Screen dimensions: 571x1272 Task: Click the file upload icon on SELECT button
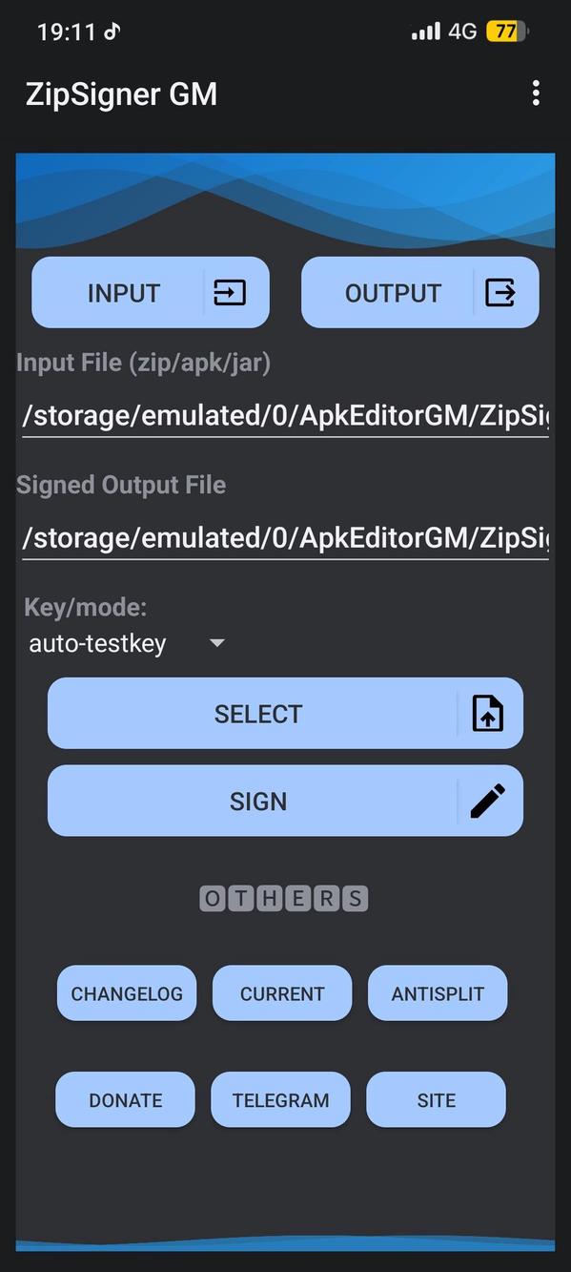pyautogui.click(x=488, y=713)
